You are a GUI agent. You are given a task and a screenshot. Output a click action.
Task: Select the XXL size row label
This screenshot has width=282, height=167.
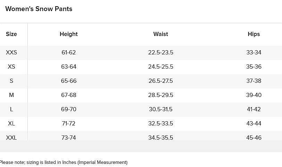click(11, 138)
